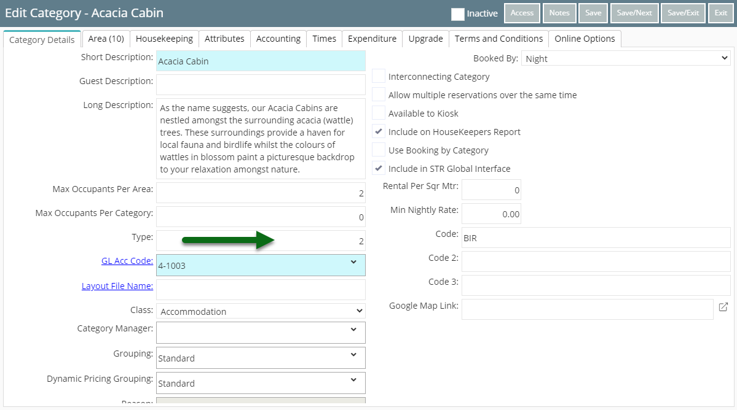
Task: Open the Class dropdown showing Accommodation
Action: [261, 311]
